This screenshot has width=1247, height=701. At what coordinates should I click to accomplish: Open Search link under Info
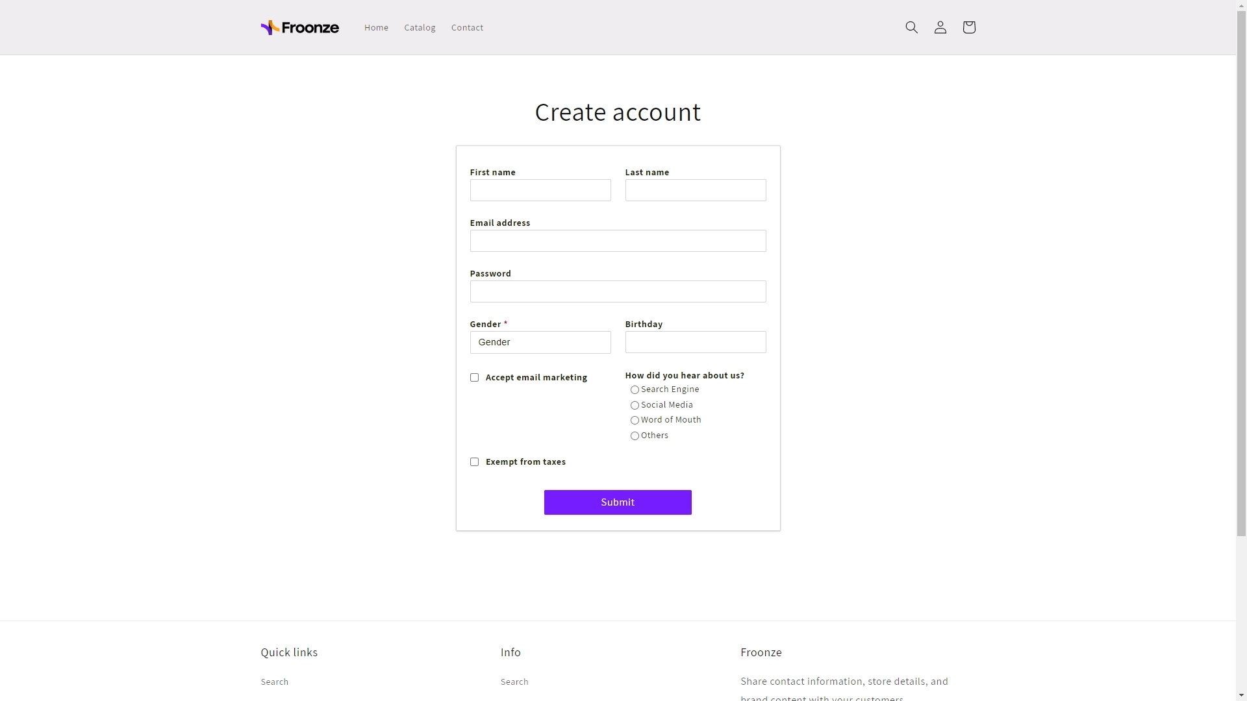click(x=514, y=682)
